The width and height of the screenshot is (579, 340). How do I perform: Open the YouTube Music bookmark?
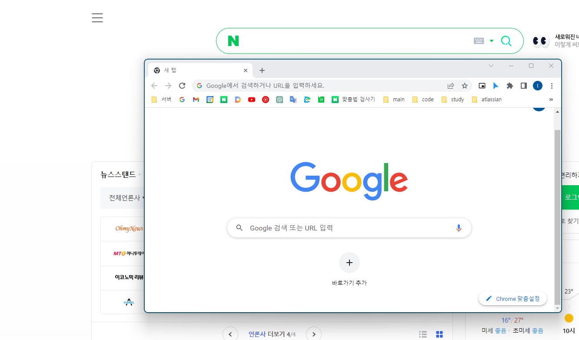coord(266,100)
